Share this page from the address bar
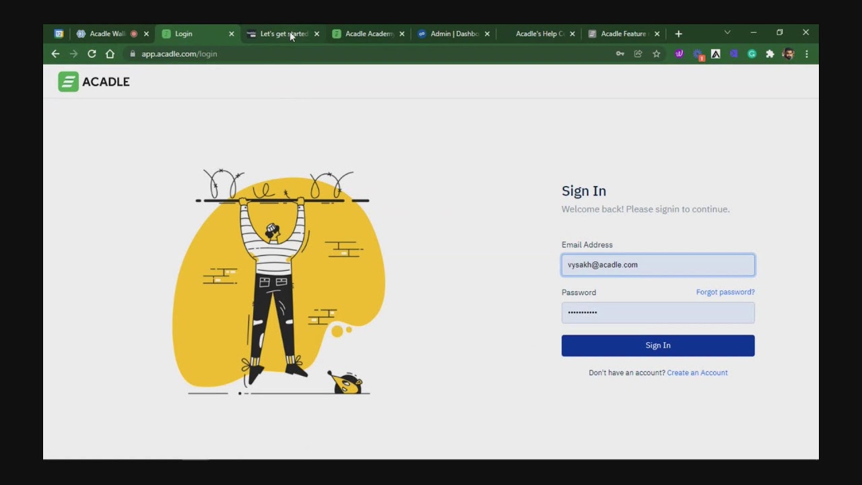The image size is (862, 485). 638,54
